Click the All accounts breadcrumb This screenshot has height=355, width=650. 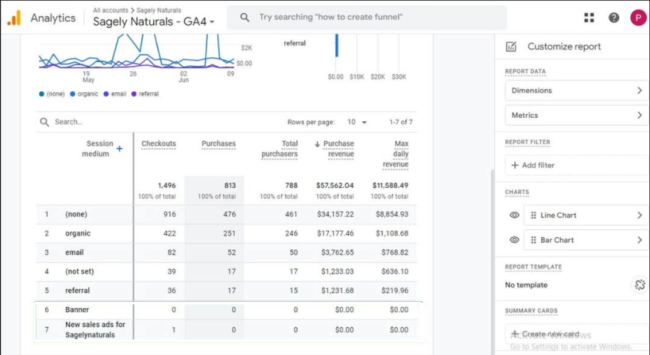(110, 10)
